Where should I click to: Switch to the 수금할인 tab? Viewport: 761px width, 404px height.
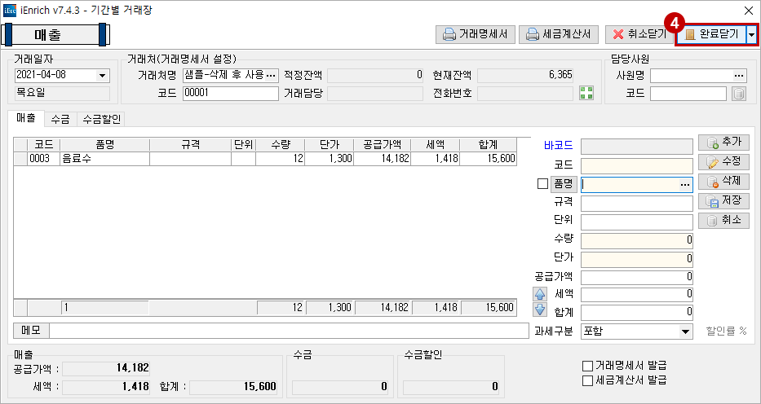[x=101, y=119]
